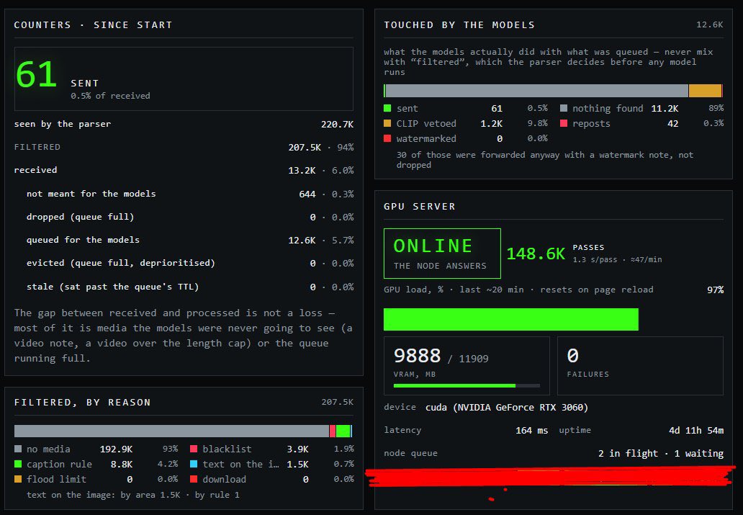Click the red 'download' legend swatch
The width and height of the screenshot is (743, 515).
tap(194, 479)
